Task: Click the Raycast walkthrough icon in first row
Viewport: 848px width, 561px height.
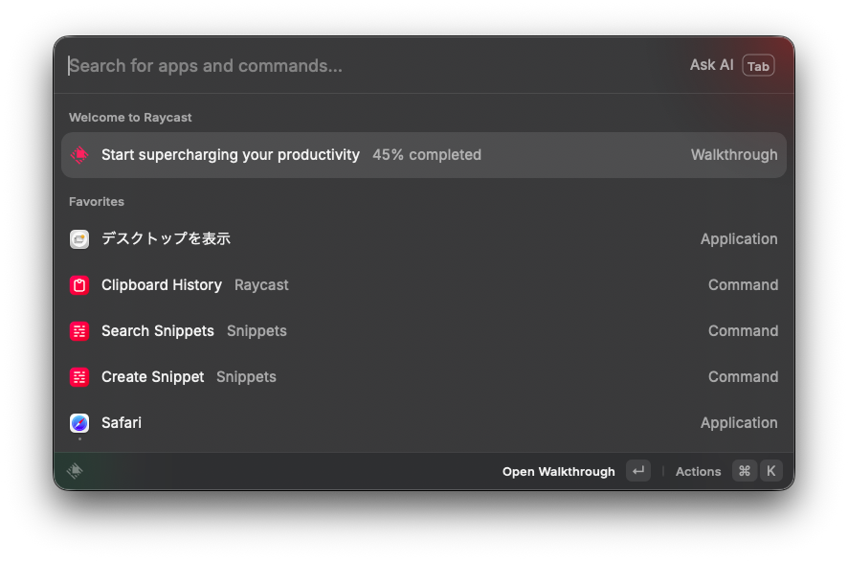Action: [79, 155]
